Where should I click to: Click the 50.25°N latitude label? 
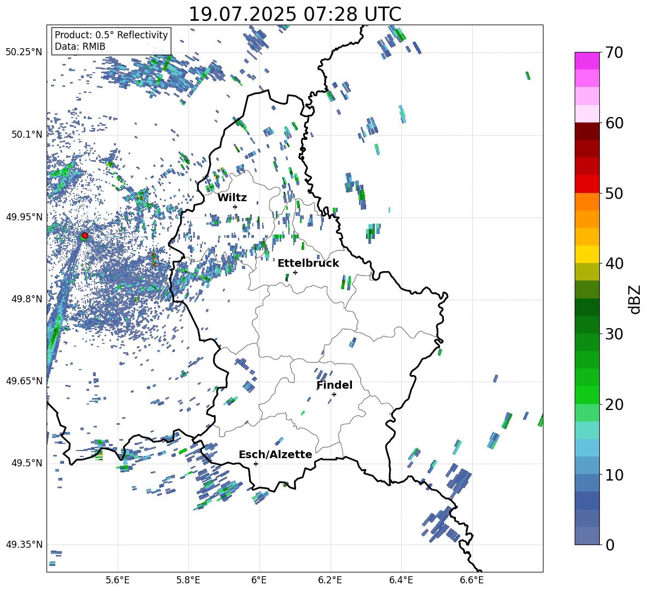click(x=24, y=52)
